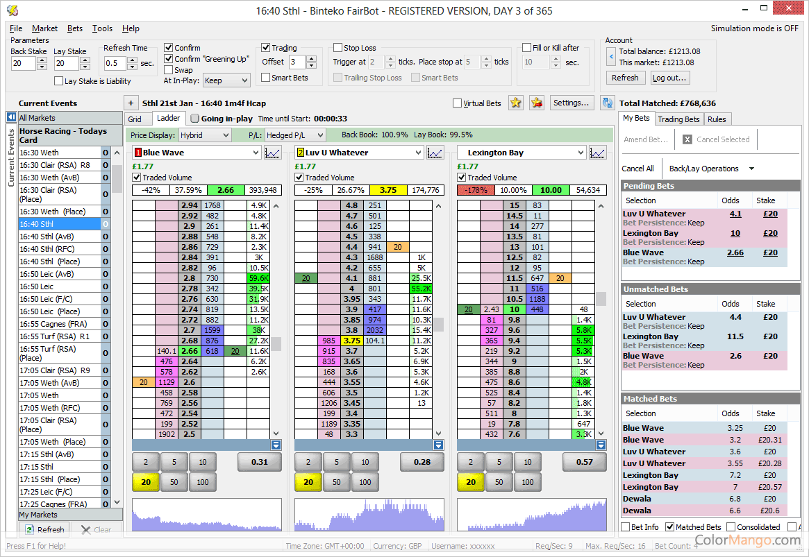Disable the Trading checkbox
This screenshot has width=809, height=557.
click(266, 48)
